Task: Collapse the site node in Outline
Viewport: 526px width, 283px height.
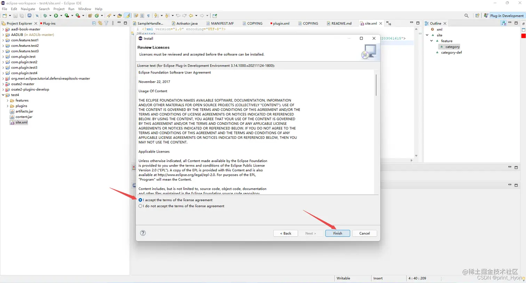Action: [x=427, y=35]
